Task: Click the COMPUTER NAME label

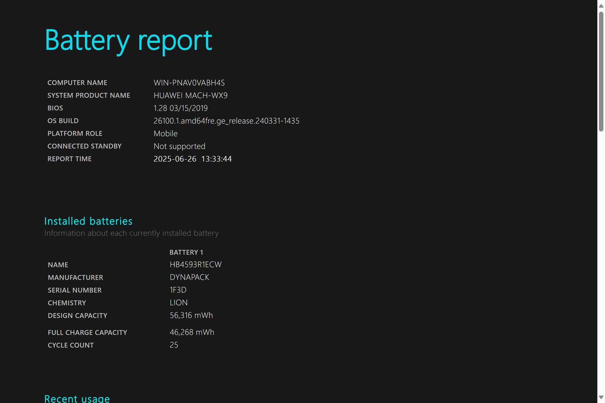Action: tap(77, 83)
